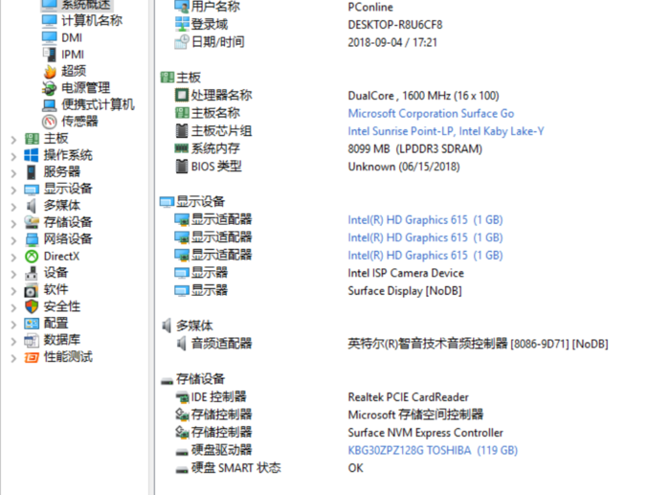This screenshot has height=495, width=670.
Task: Click the 软件 software icon
Action: coord(32,290)
